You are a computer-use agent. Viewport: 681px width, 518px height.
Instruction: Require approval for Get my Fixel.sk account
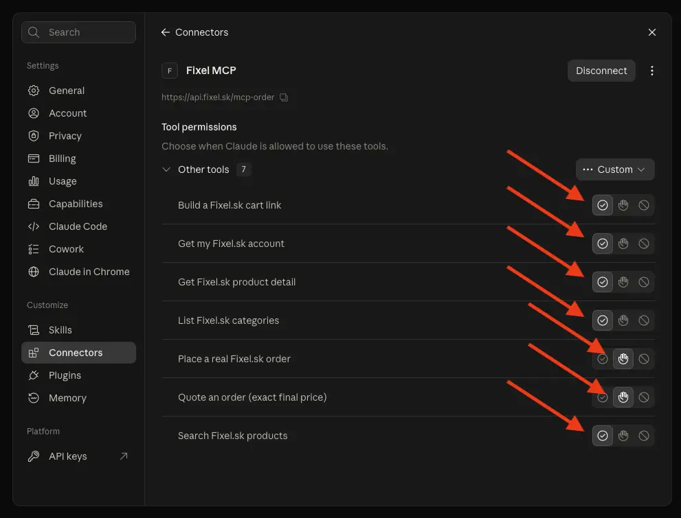point(623,244)
